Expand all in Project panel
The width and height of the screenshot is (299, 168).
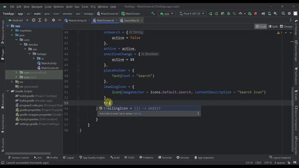point(40,20)
